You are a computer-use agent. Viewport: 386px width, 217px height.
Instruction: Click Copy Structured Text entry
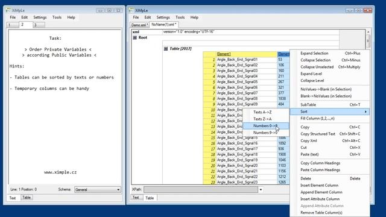(330, 134)
